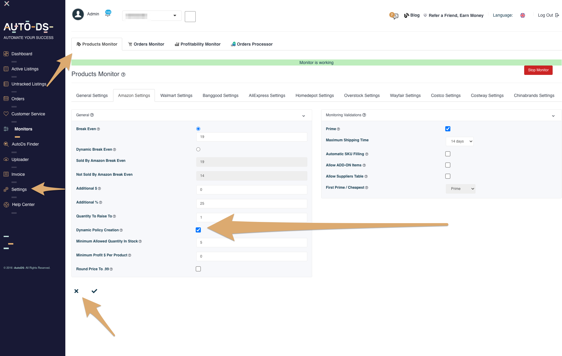
Task: Open the First Prime / Cheapest dropdown
Action: pyautogui.click(x=460, y=189)
